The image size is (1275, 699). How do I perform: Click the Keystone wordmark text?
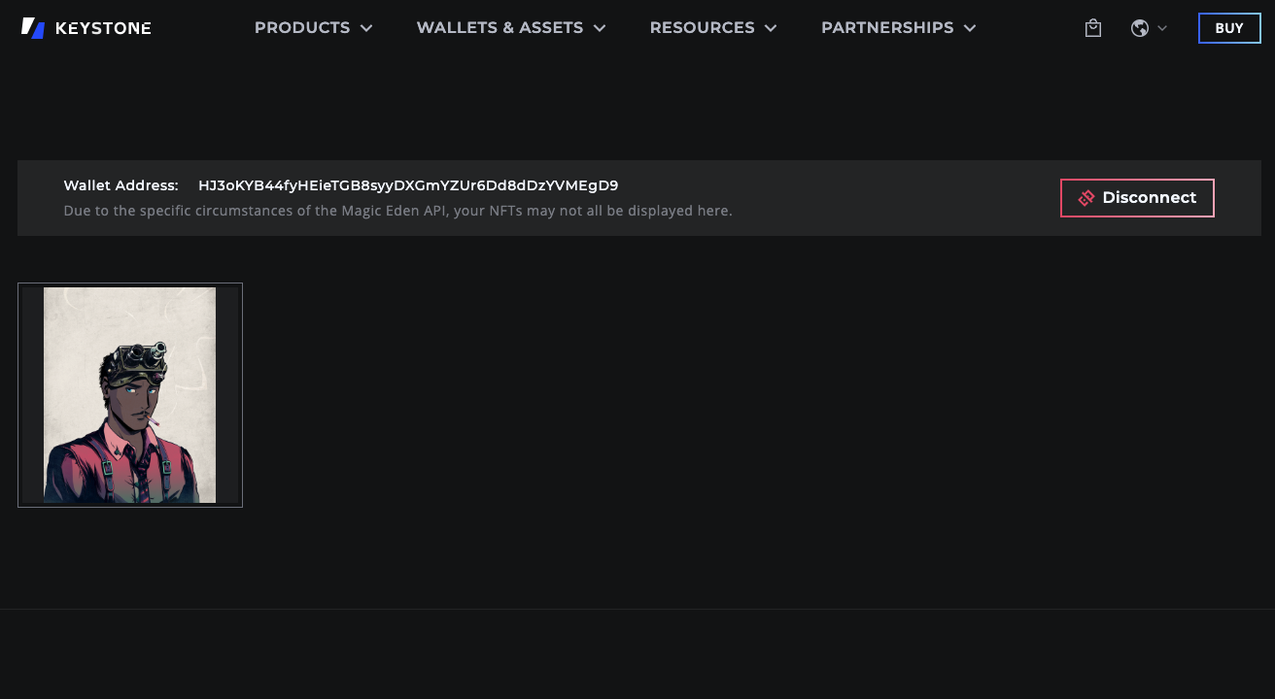(x=103, y=28)
